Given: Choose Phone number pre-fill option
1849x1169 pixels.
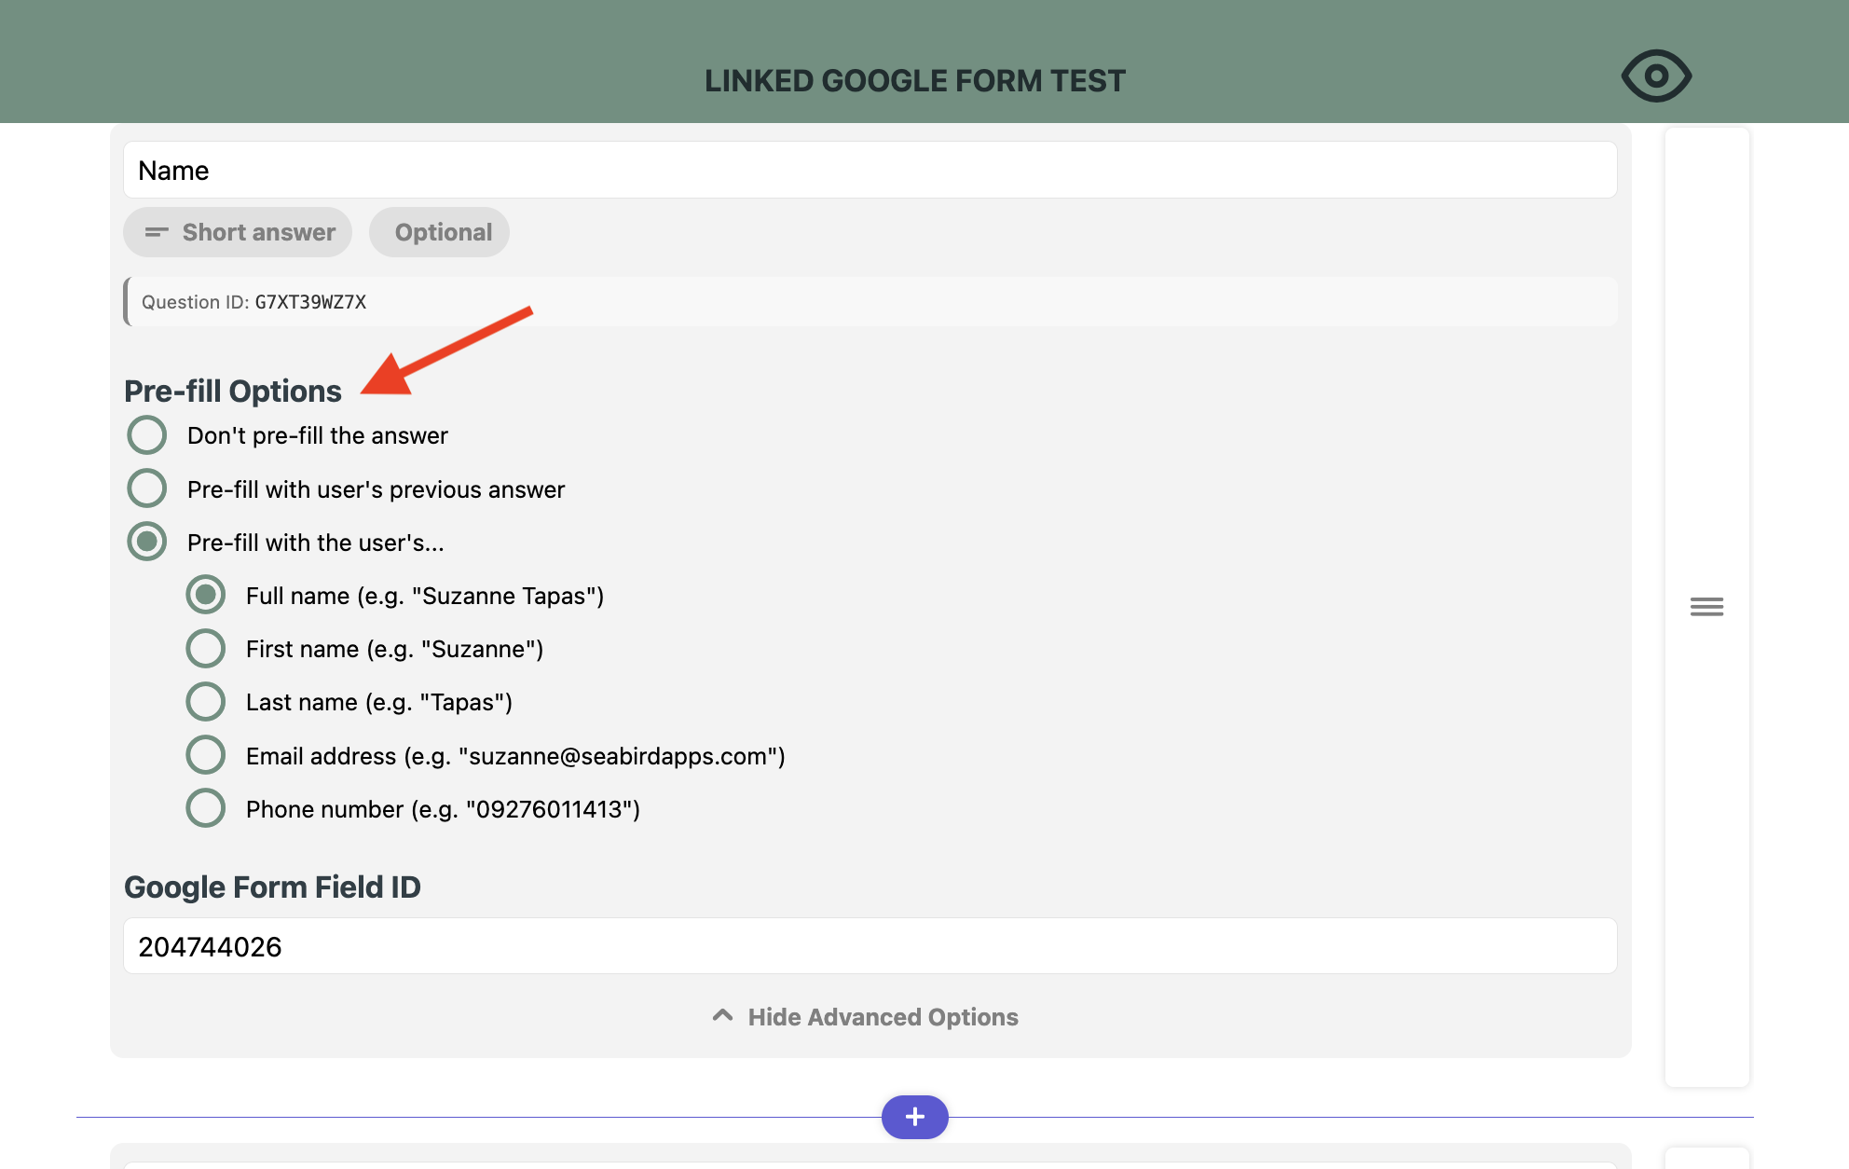Looking at the screenshot, I should (206, 808).
